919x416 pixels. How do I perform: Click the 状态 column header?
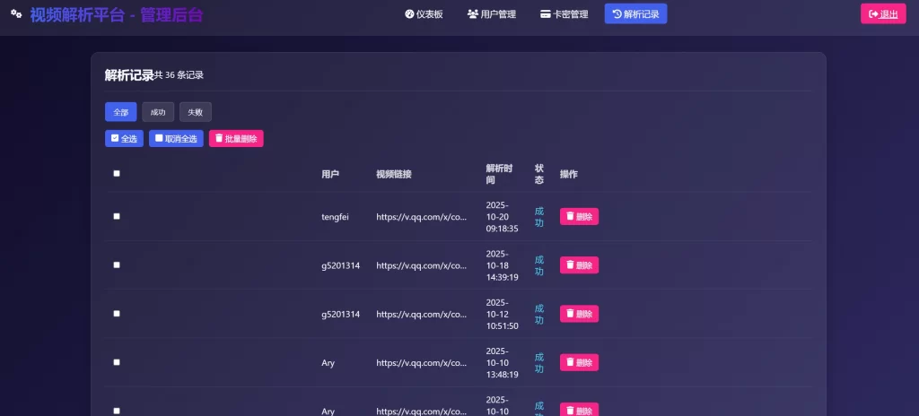(539, 174)
